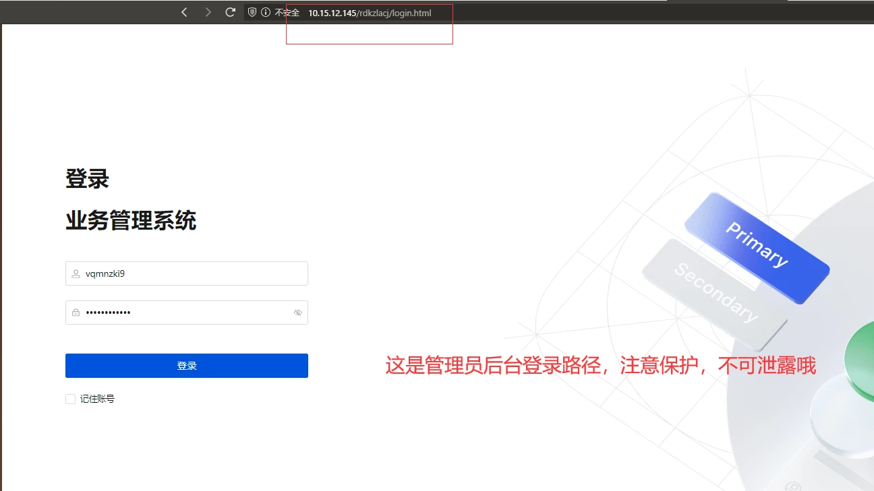Click the 登录 page title heading
The image size is (874, 491).
pos(87,180)
